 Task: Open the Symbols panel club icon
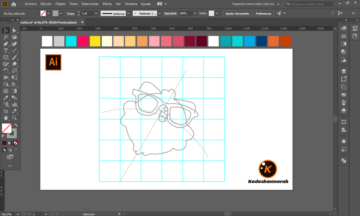pyautogui.click(x=344, y=110)
